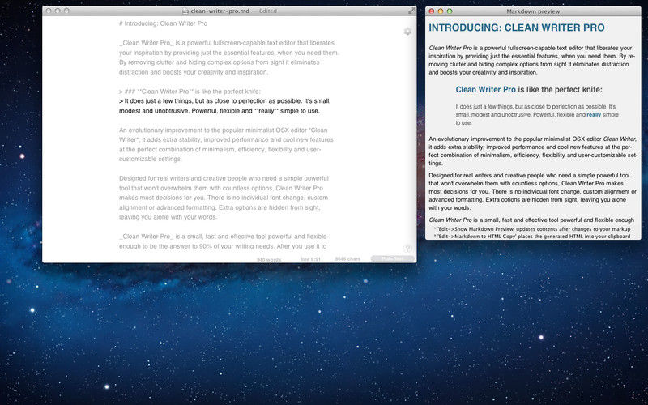Click 'INTRODUCING: CLEAN WRITER PRO' heading in preview
Image resolution: width=648 pixels, height=405 pixels.
(x=517, y=28)
